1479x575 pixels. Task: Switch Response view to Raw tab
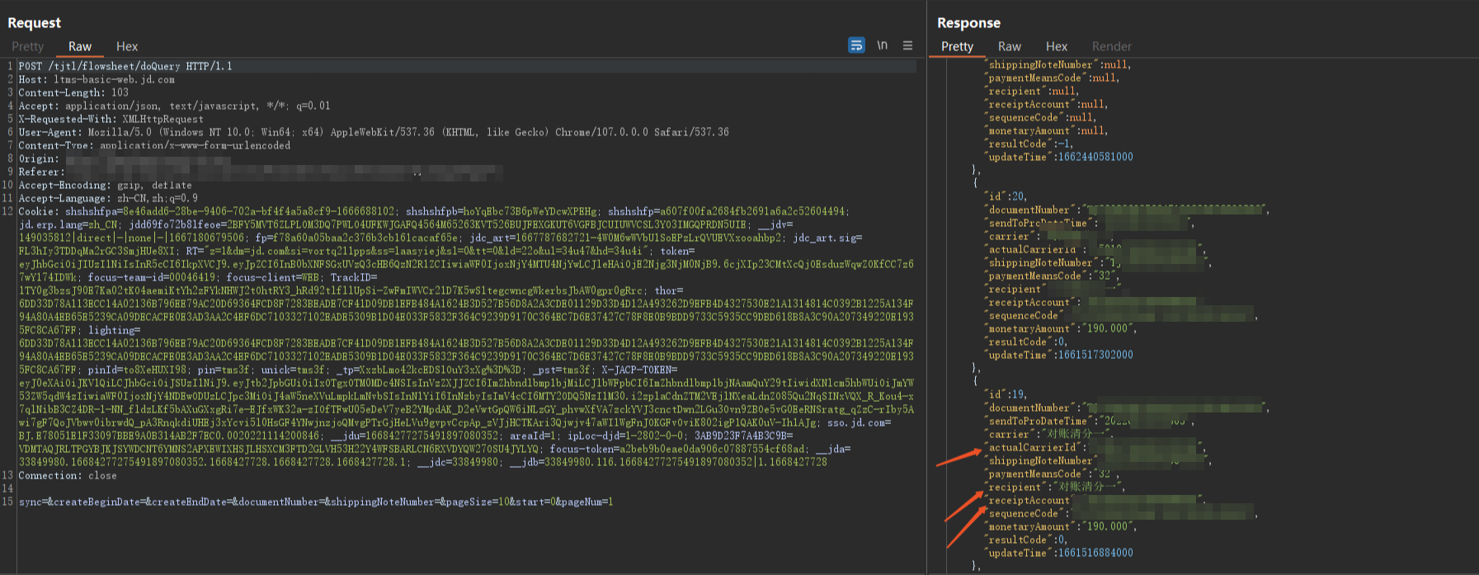(1010, 46)
